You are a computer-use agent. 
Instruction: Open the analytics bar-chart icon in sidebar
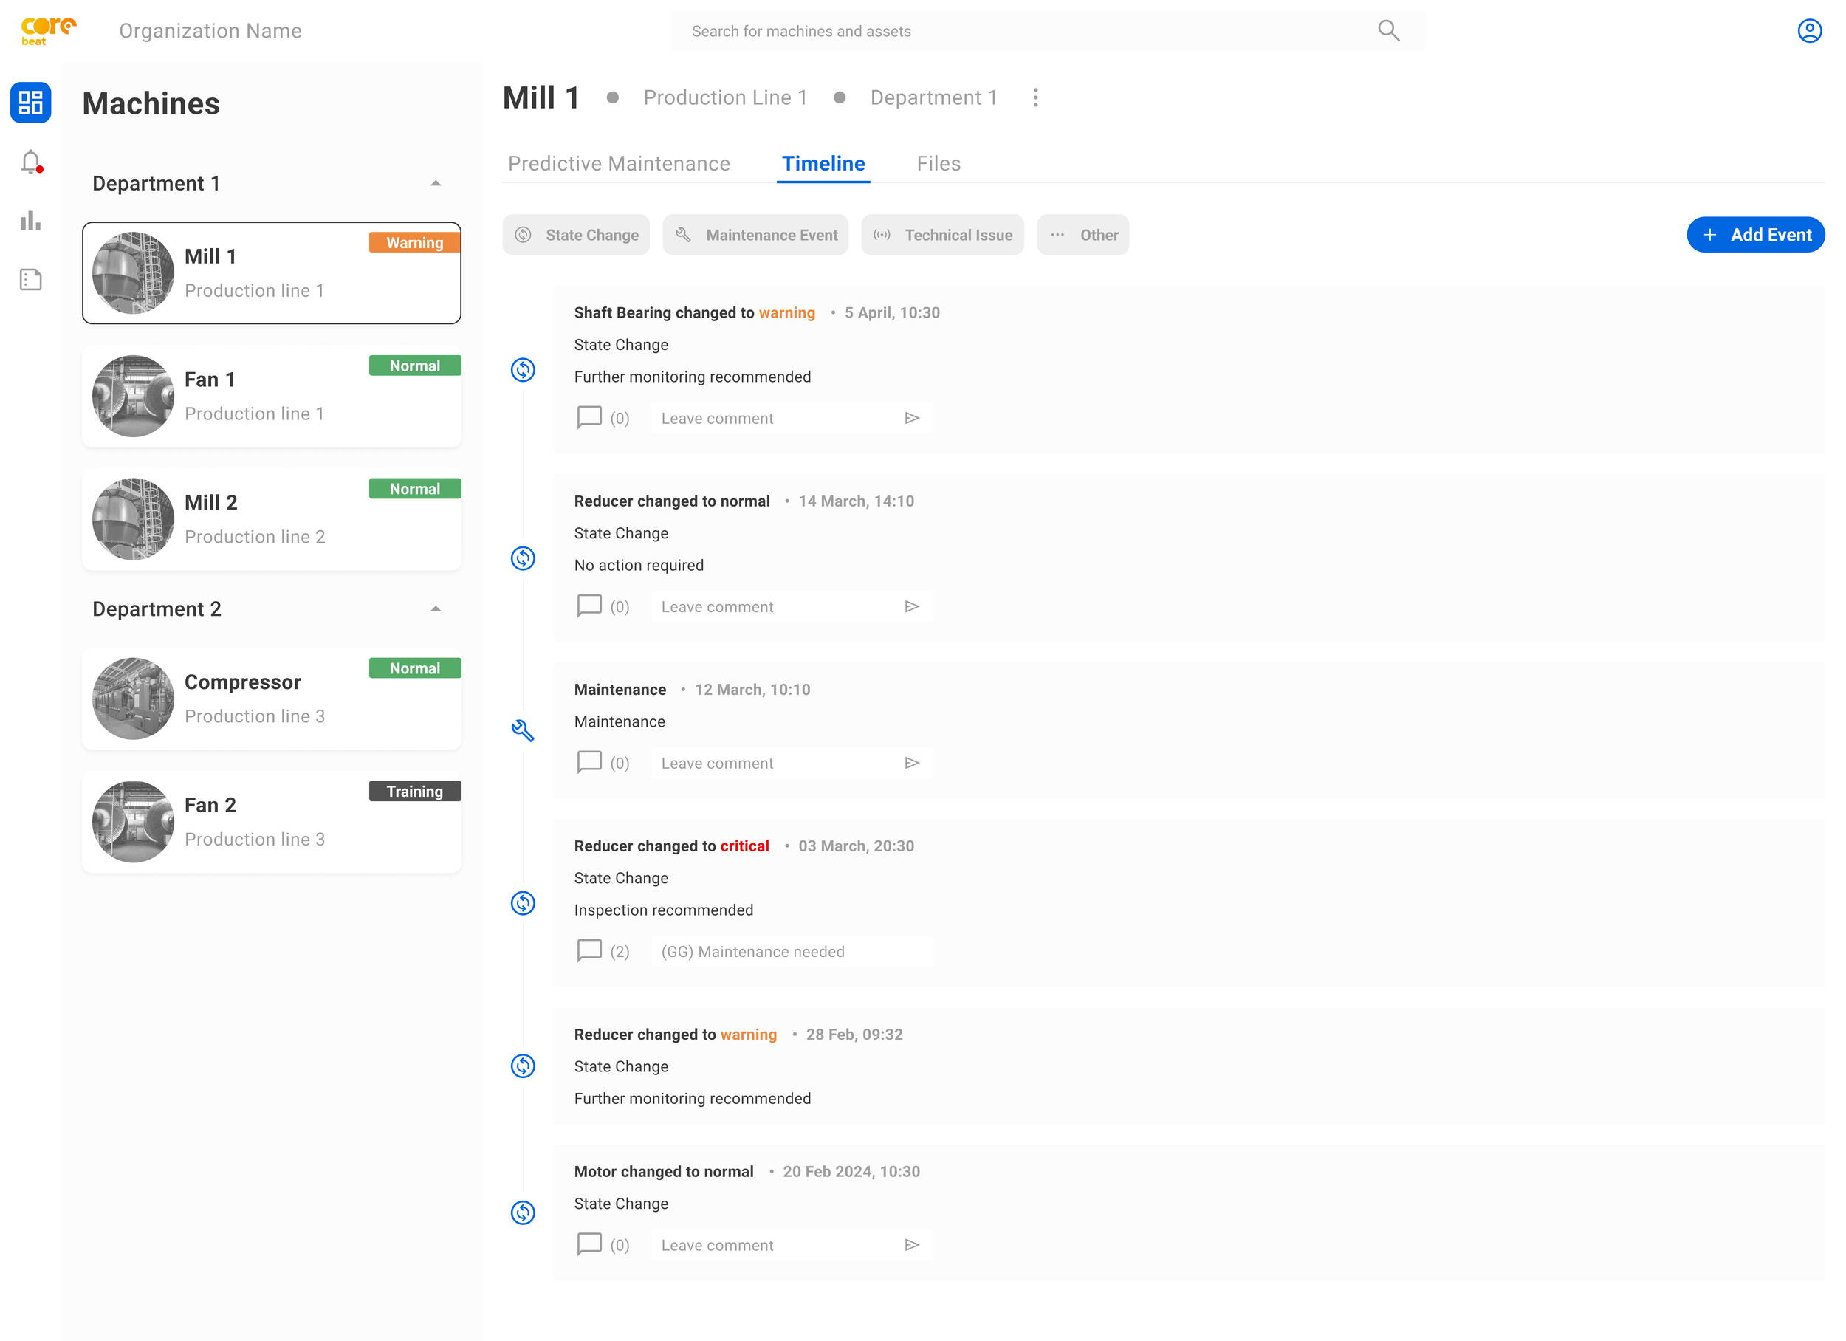[30, 220]
